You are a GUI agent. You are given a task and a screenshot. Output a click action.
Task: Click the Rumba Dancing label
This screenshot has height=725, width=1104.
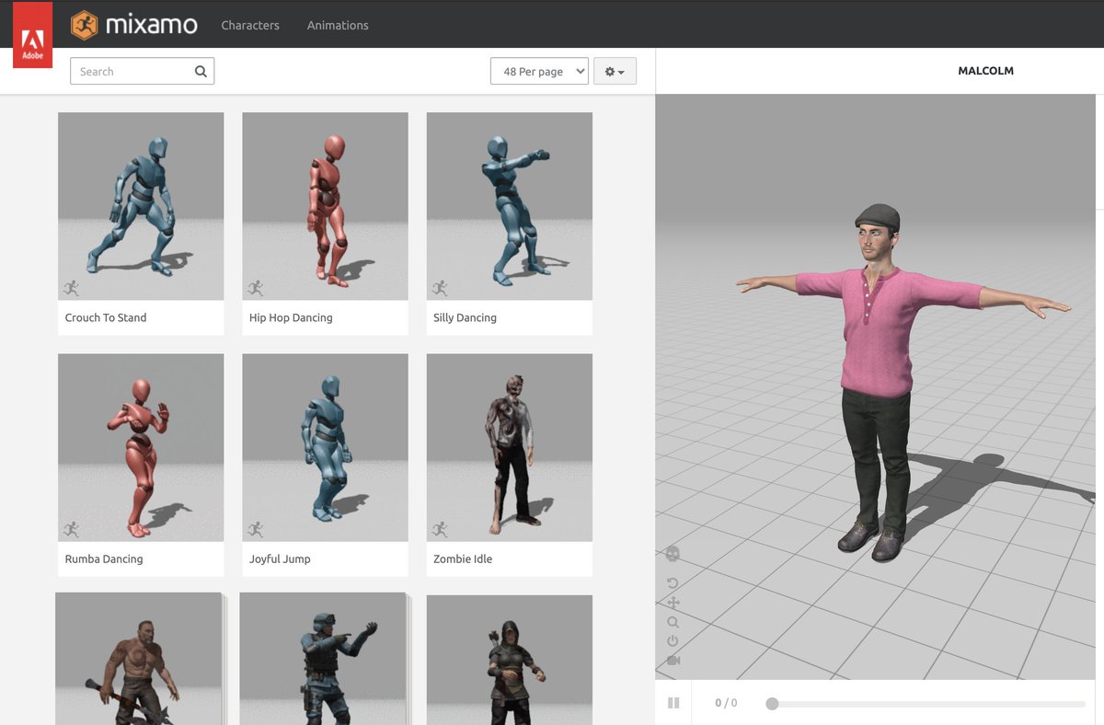click(x=104, y=558)
